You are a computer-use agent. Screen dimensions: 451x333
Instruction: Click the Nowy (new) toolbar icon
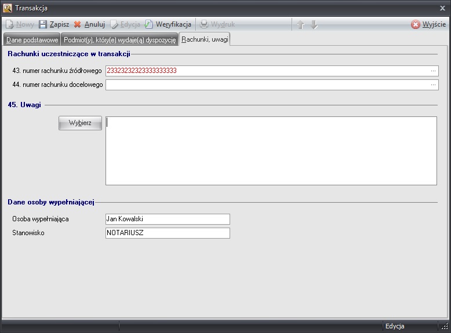pos(10,25)
